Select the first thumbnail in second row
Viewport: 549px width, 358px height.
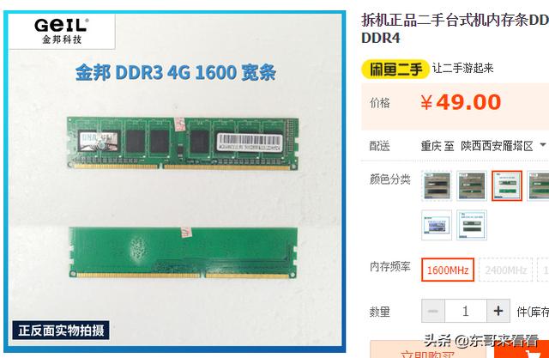pyautogui.click(x=437, y=225)
